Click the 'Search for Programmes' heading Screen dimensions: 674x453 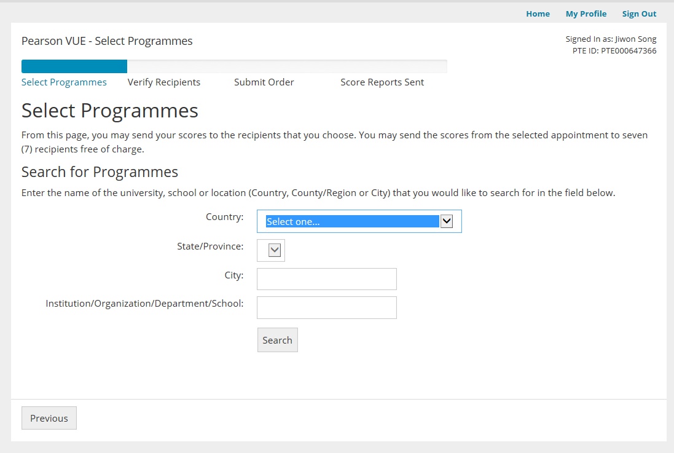[x=100, y=171]
